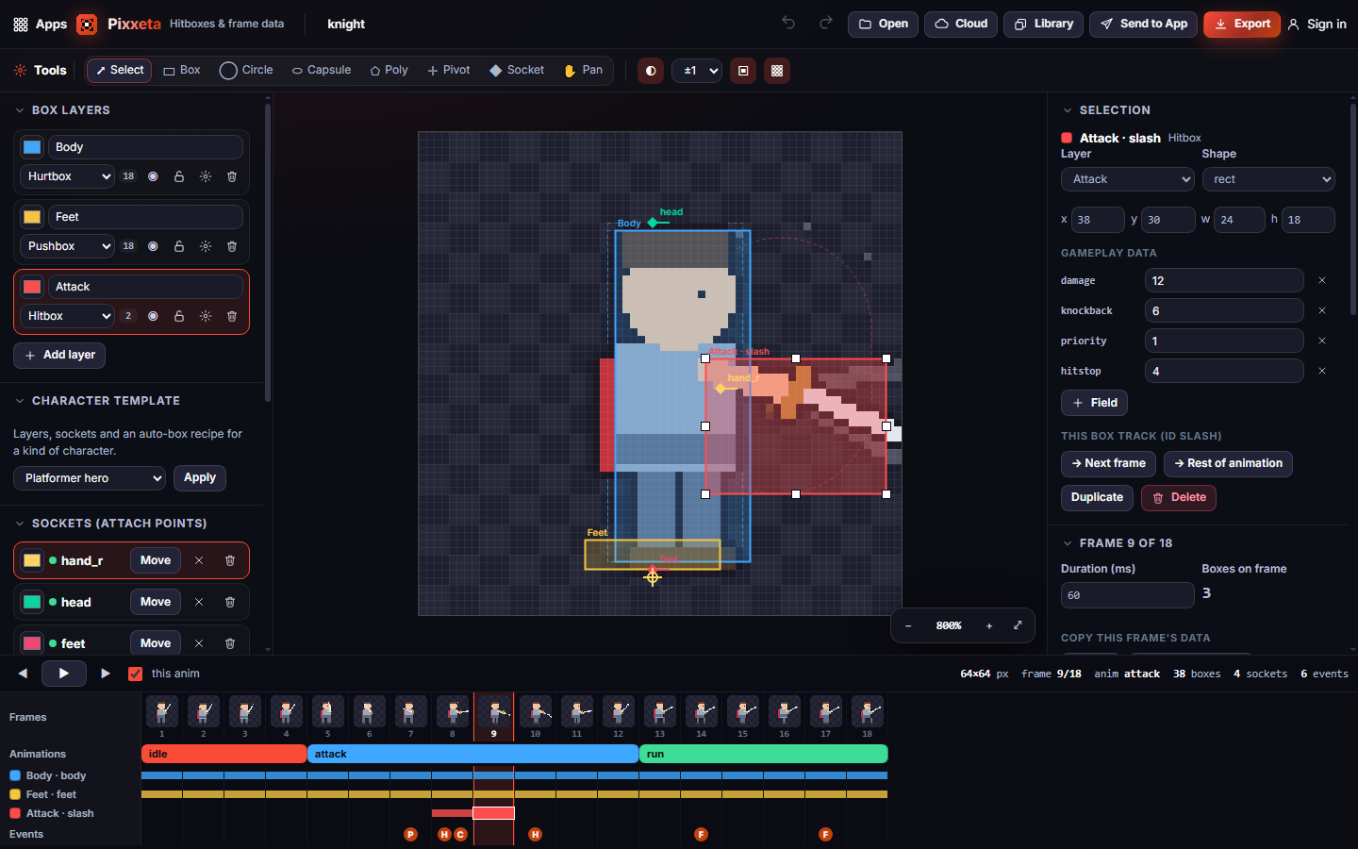Remove the damage gameplay field
The height and width of the screenshot is (849, 1358).
1322,280
